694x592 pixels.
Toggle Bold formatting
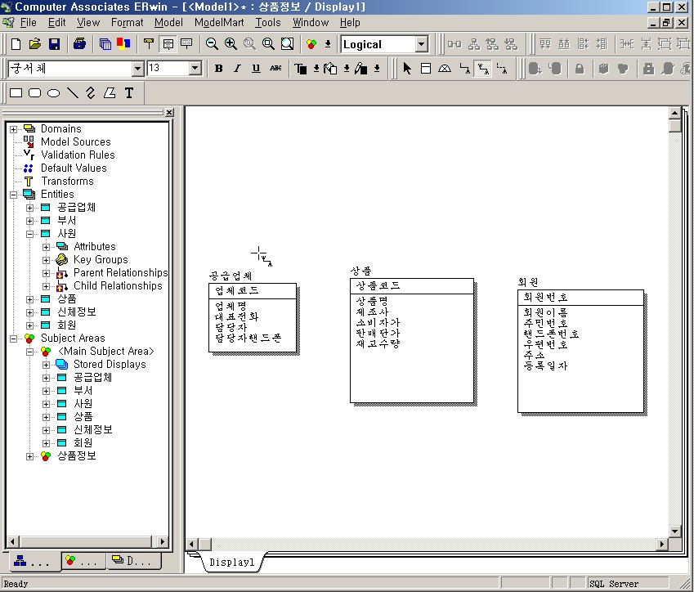[x=218, y=68]
